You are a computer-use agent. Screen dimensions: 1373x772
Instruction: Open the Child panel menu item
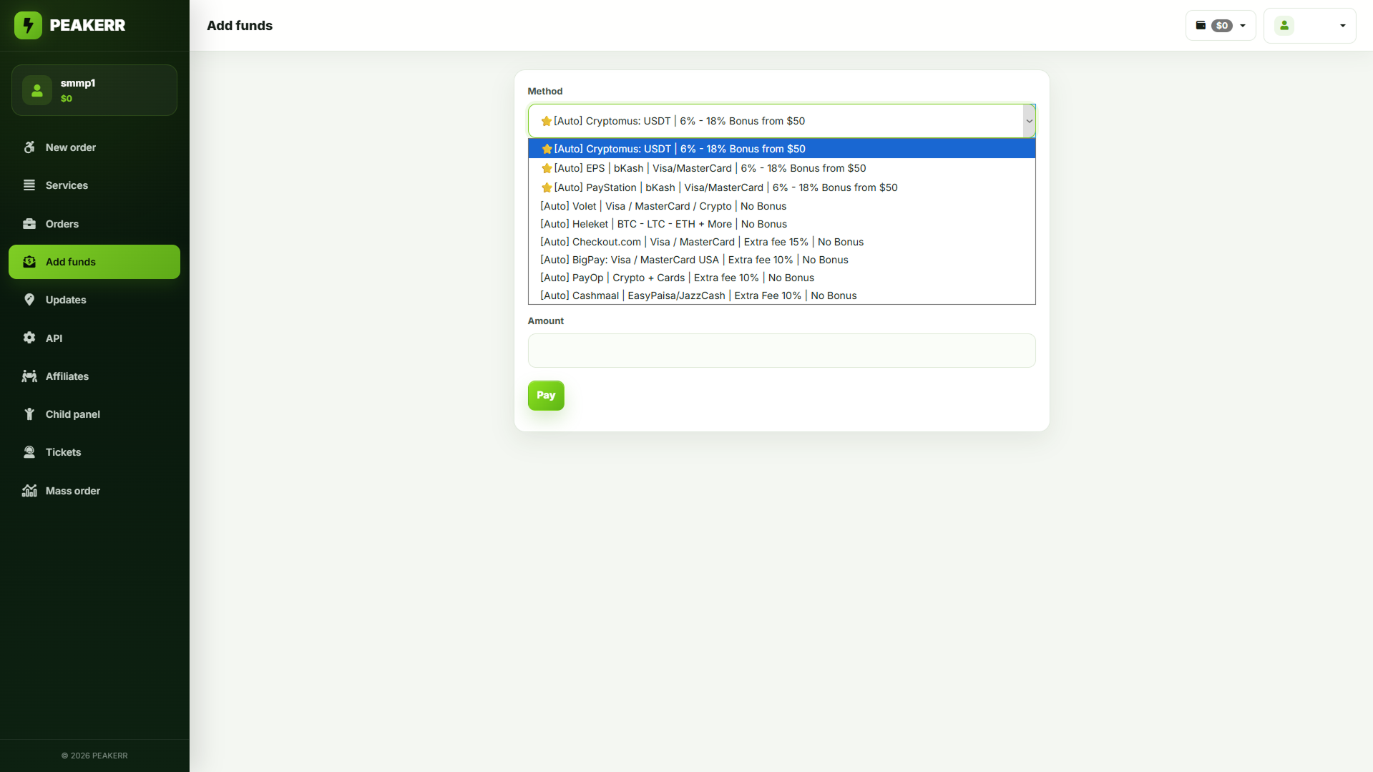(x=94, y=414)
